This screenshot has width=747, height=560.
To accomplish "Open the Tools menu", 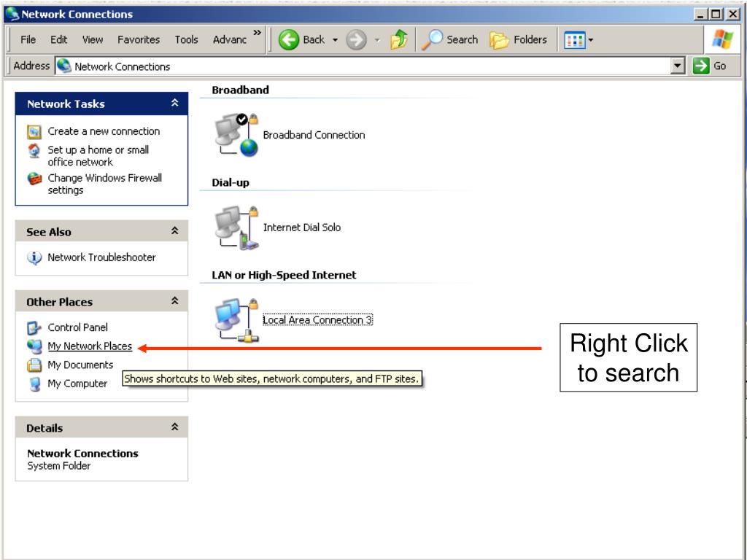I will pyautogui.click(x=186, y=39).
